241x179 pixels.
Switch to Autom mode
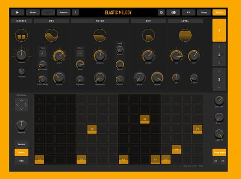[x=21, y=144]
